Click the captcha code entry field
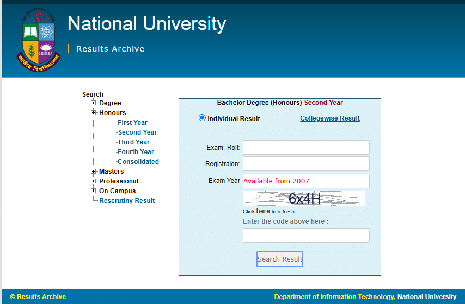 tap(306, 236)
